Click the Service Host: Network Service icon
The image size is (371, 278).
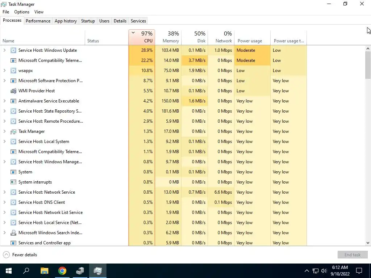13,192
